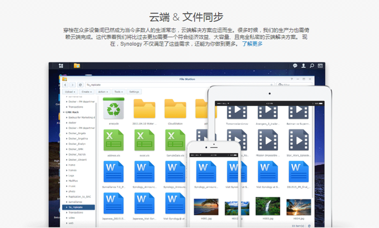Click the File Station Filter search box
This screenshot has width=379, height=228.
point(294,85)
